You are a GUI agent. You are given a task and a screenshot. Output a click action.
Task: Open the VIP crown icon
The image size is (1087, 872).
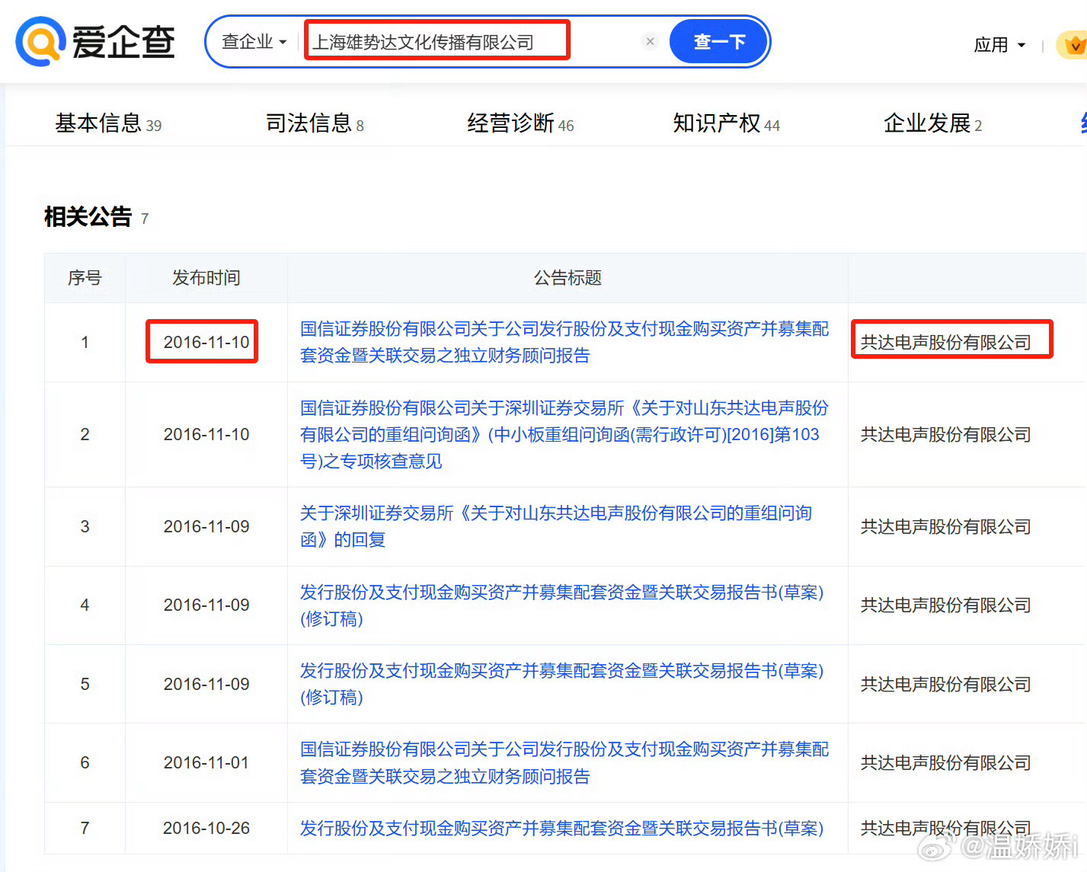coord(1073,45)
